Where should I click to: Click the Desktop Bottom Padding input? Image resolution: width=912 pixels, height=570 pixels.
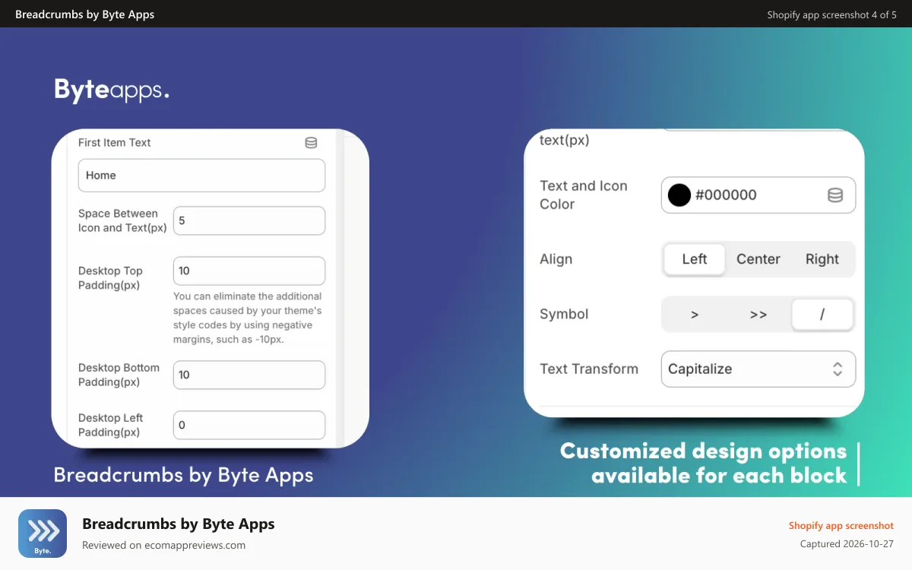[249, 375]
